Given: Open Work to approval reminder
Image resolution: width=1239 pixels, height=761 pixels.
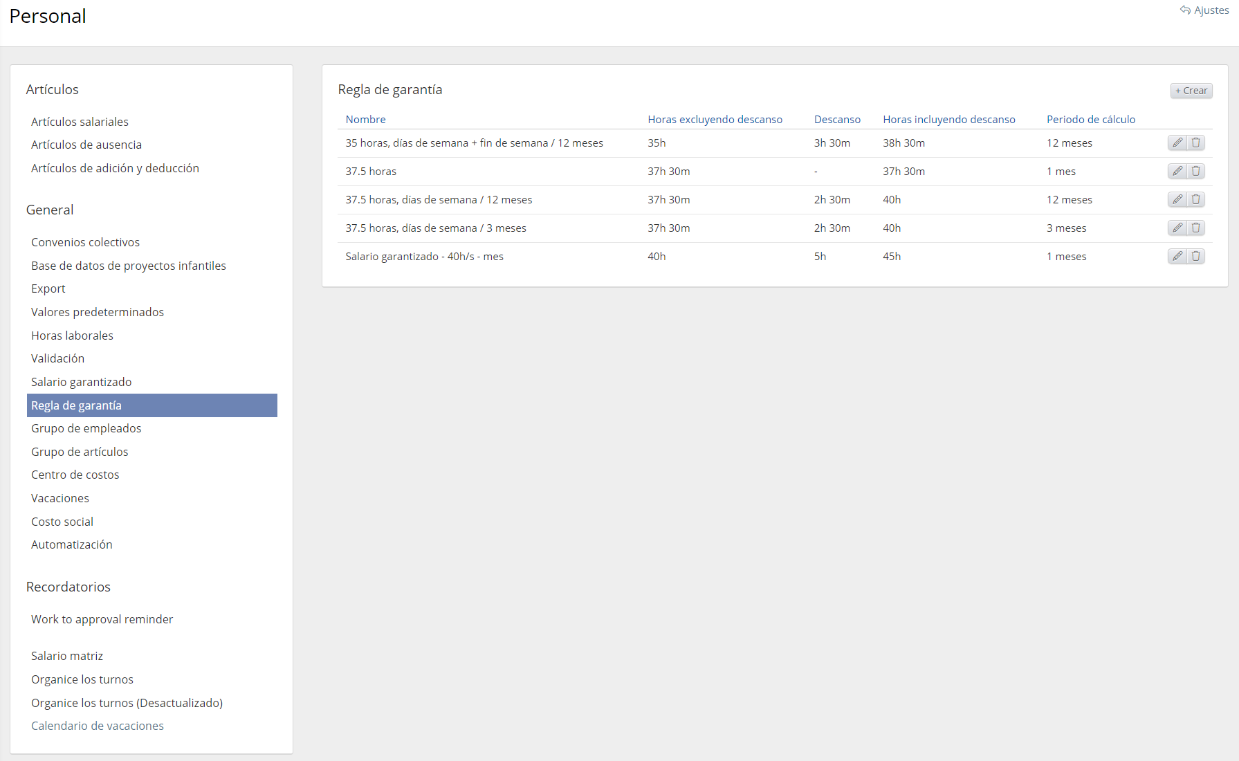Looking at the screenshot, I should pyautogui.click(x=102, y=619).
